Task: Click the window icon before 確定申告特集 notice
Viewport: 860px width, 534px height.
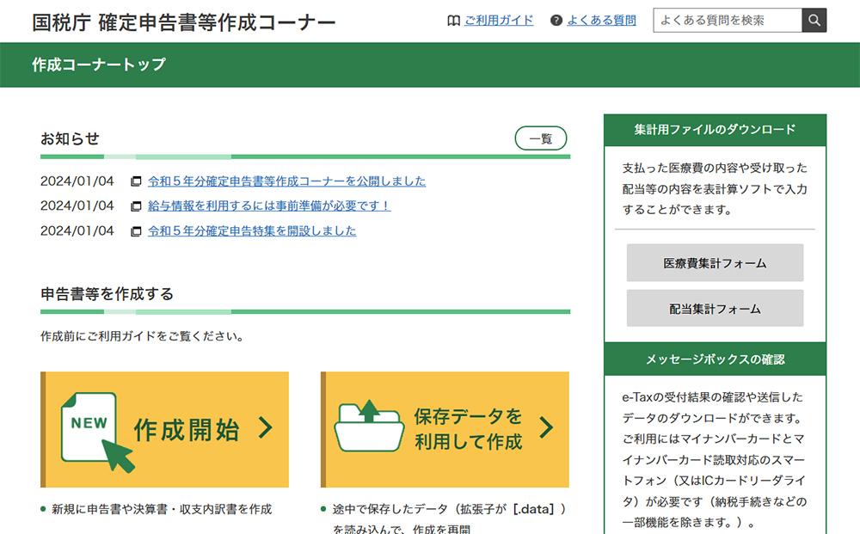Action: (136, 231)
